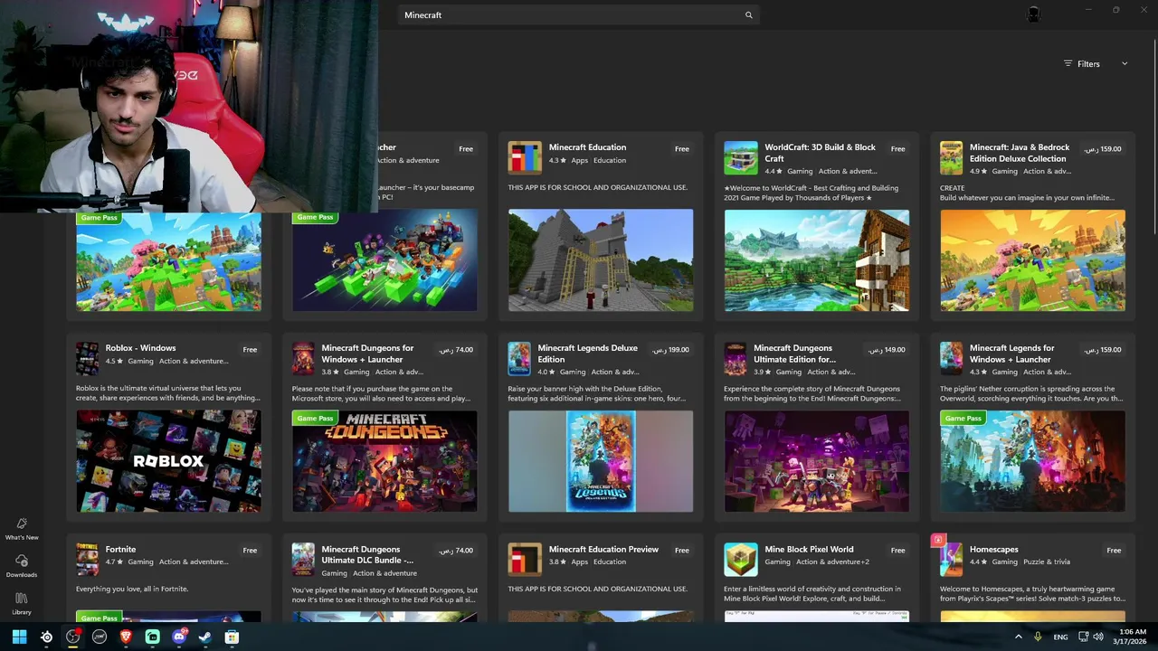Click Game Pass badge on Minecraft Legends Windows
The image size is (1158, 651).
(x=963, y=418)
